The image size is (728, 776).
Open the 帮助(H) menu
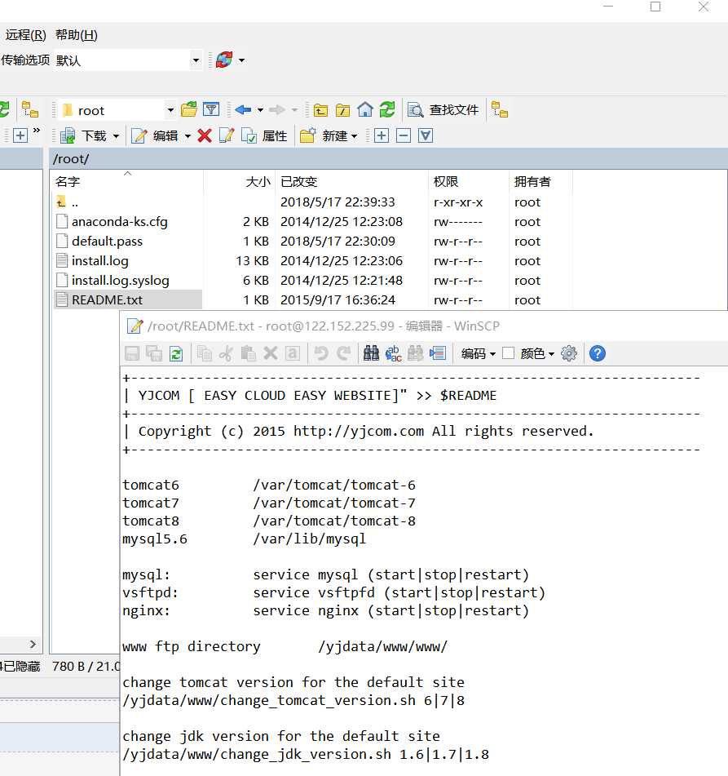click(x=77, y=35)
